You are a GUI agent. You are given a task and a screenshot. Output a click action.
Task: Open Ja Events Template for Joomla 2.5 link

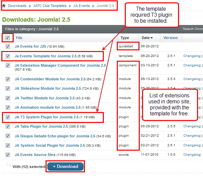coord(46,56)
